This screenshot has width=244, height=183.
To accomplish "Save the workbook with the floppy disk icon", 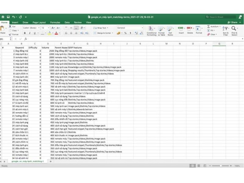I will coord(8,17).
